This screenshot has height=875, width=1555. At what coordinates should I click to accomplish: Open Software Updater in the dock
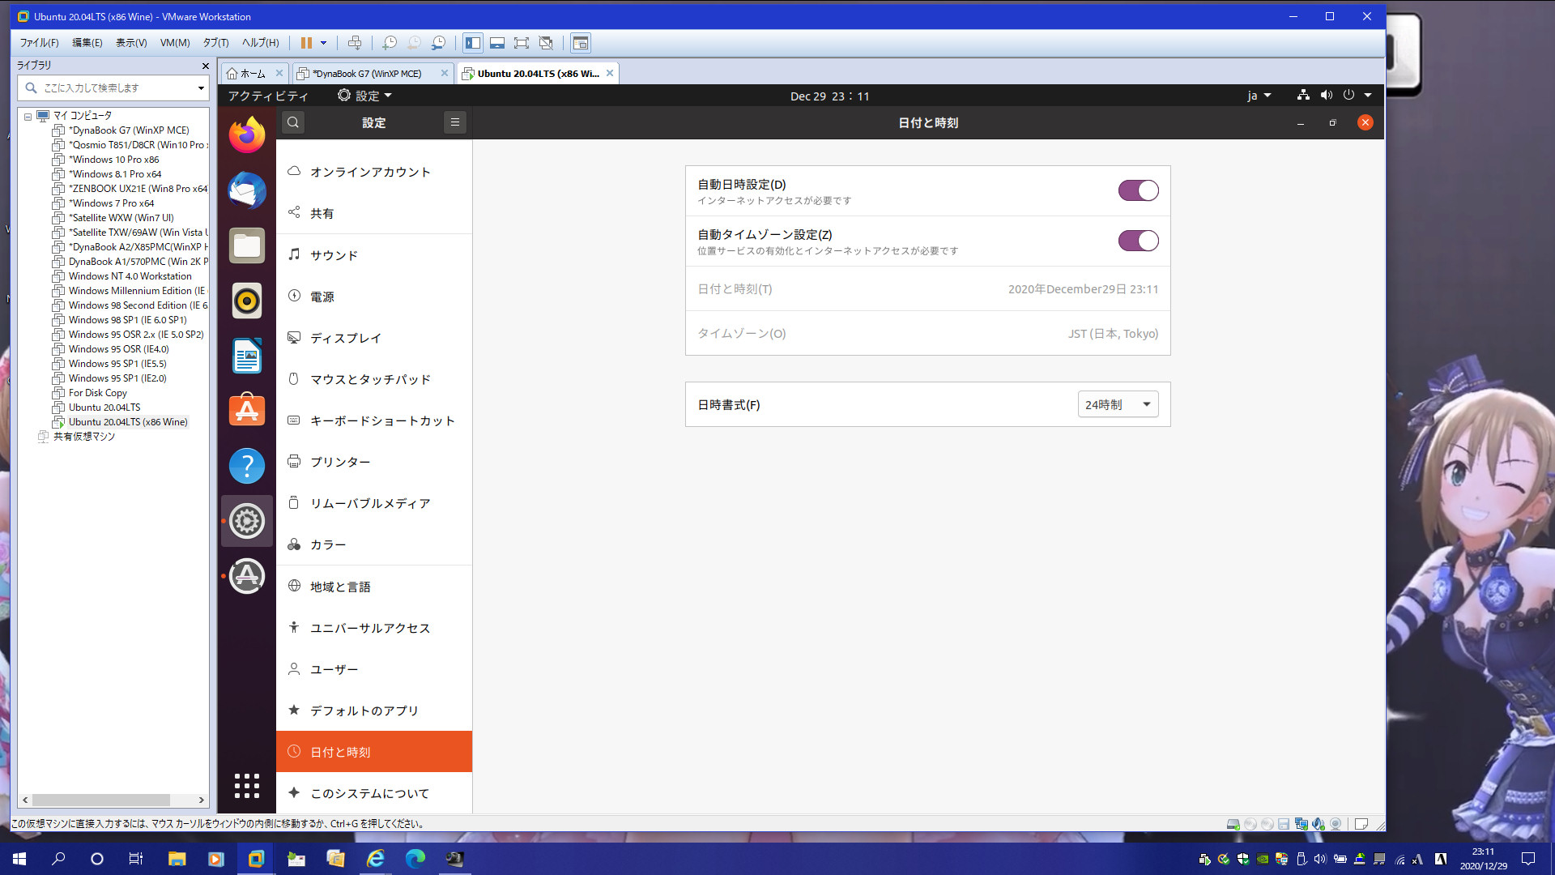[247, 576]
